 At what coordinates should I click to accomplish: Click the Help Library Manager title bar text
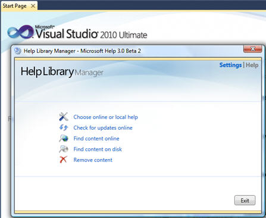82,51
